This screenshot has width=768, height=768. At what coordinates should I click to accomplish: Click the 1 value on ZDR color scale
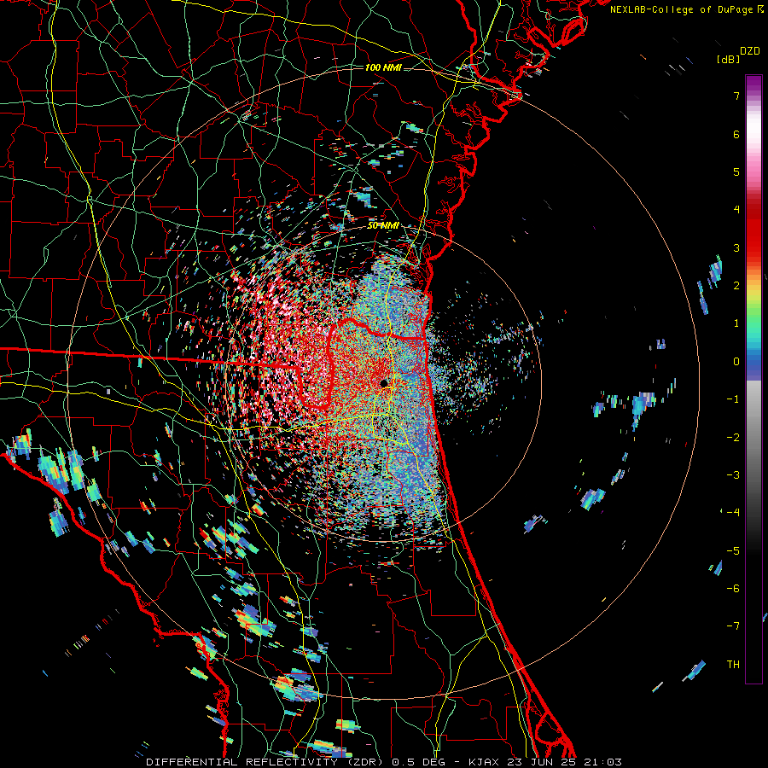[x=736, y=323]
